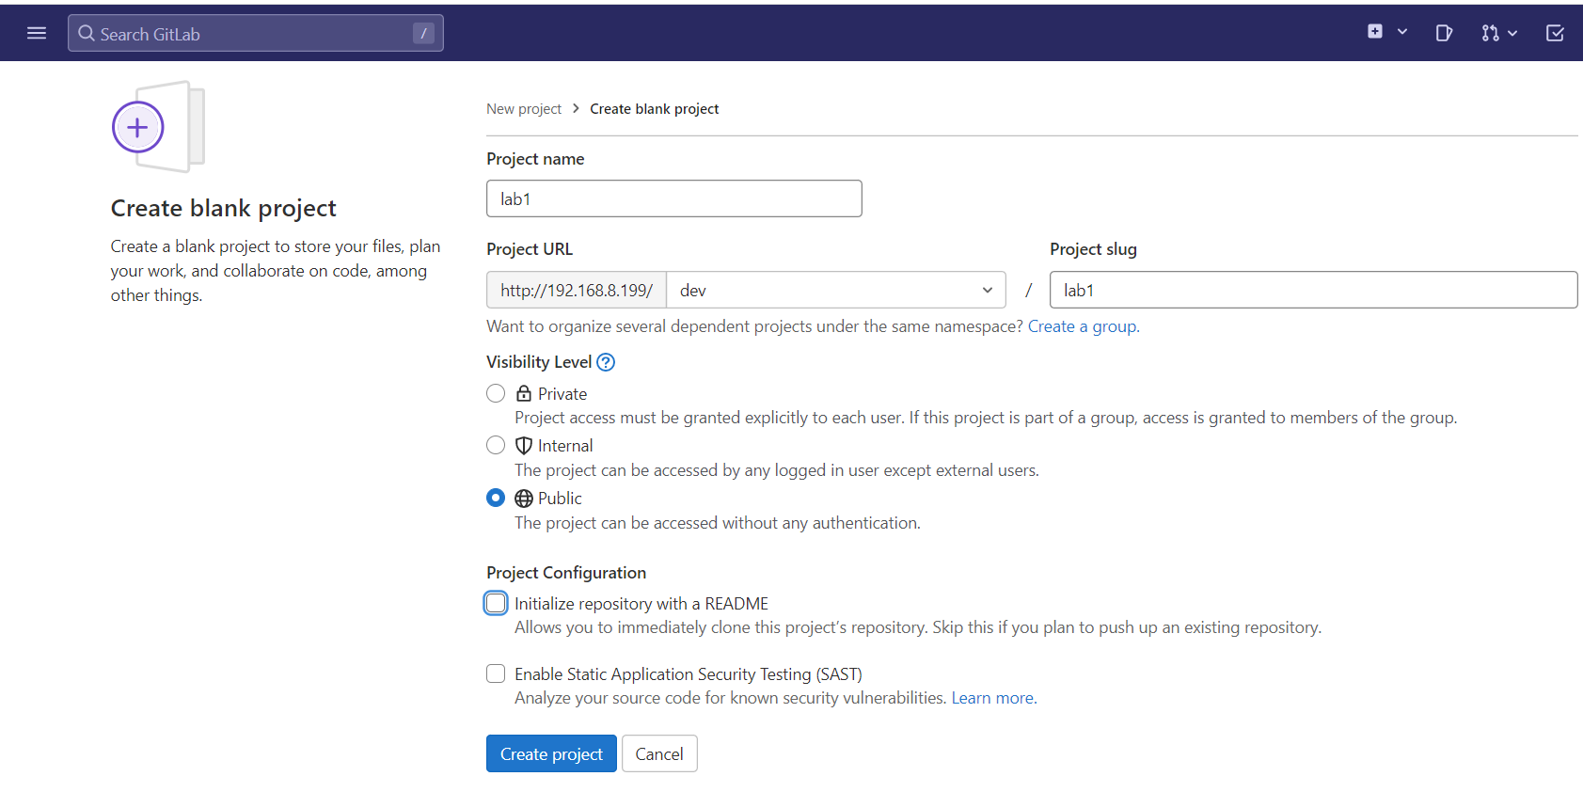Enable Static Application Security Testing checkbox
1583x792 pixels.
[496, 673]
